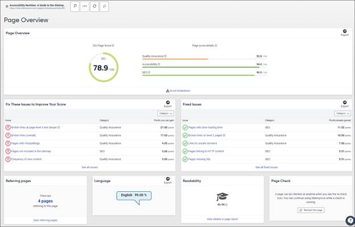Click the page title in header
355x227 pixels.
pos(38,5)
